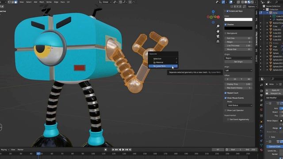283x159 pixels.
Task: Choose By Loose Parts in Separate menu
Action: (x=163, y=66)
